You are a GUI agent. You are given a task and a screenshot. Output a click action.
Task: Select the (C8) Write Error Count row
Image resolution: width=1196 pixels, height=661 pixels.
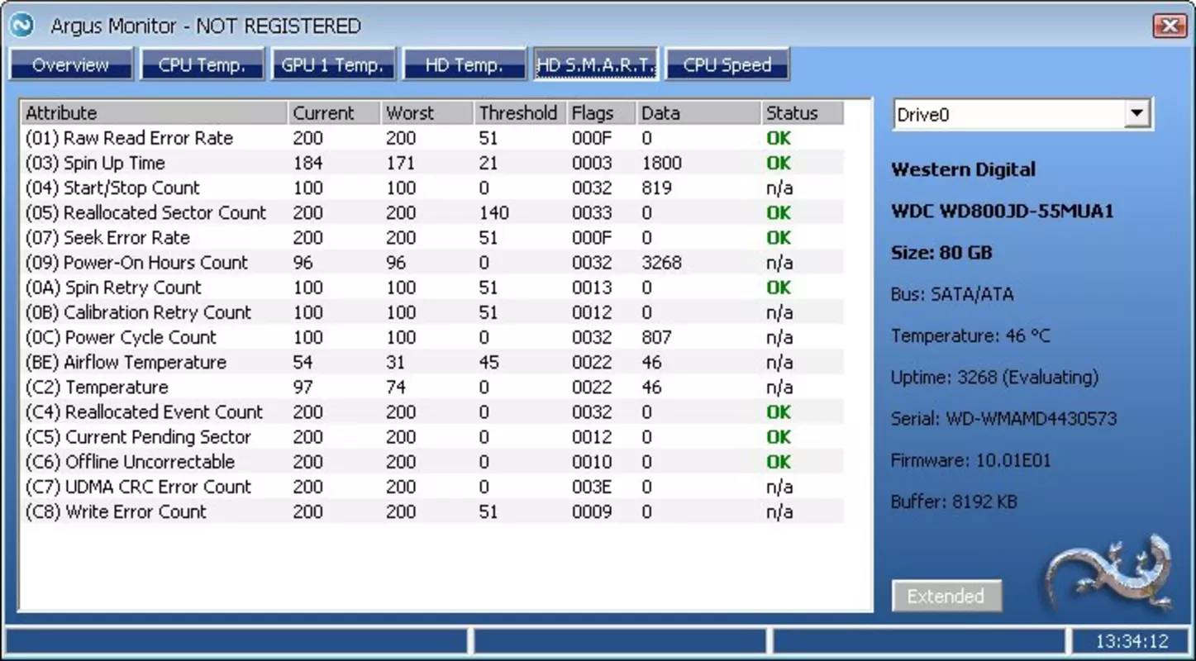[x=433, y=511]
